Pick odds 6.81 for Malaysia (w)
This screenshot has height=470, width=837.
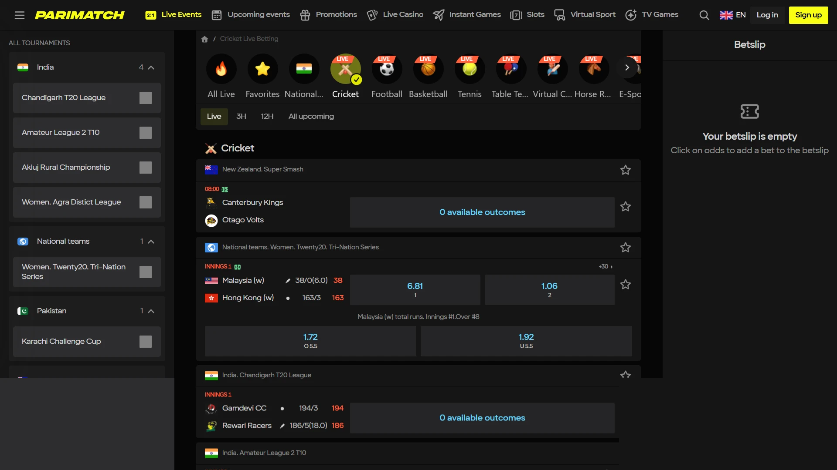(415, 290)
